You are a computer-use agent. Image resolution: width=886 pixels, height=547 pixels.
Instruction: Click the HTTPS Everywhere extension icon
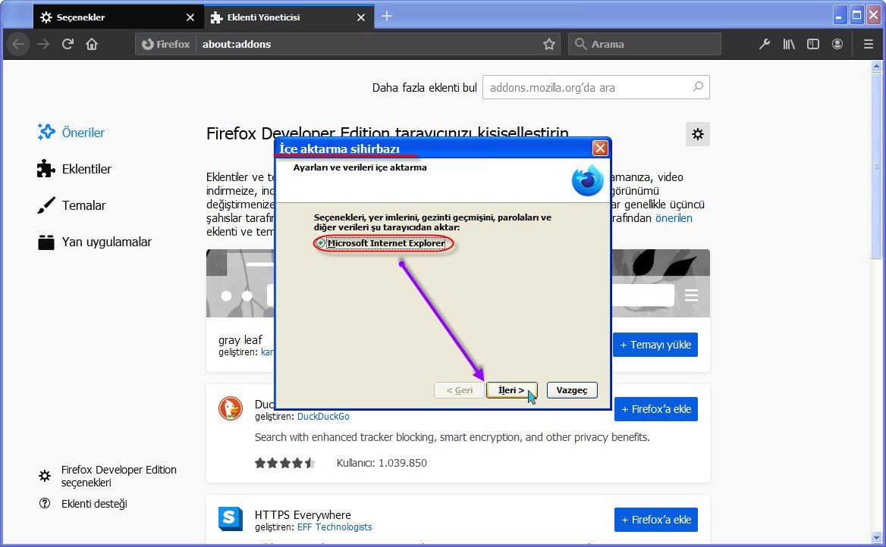coord(231,519)
